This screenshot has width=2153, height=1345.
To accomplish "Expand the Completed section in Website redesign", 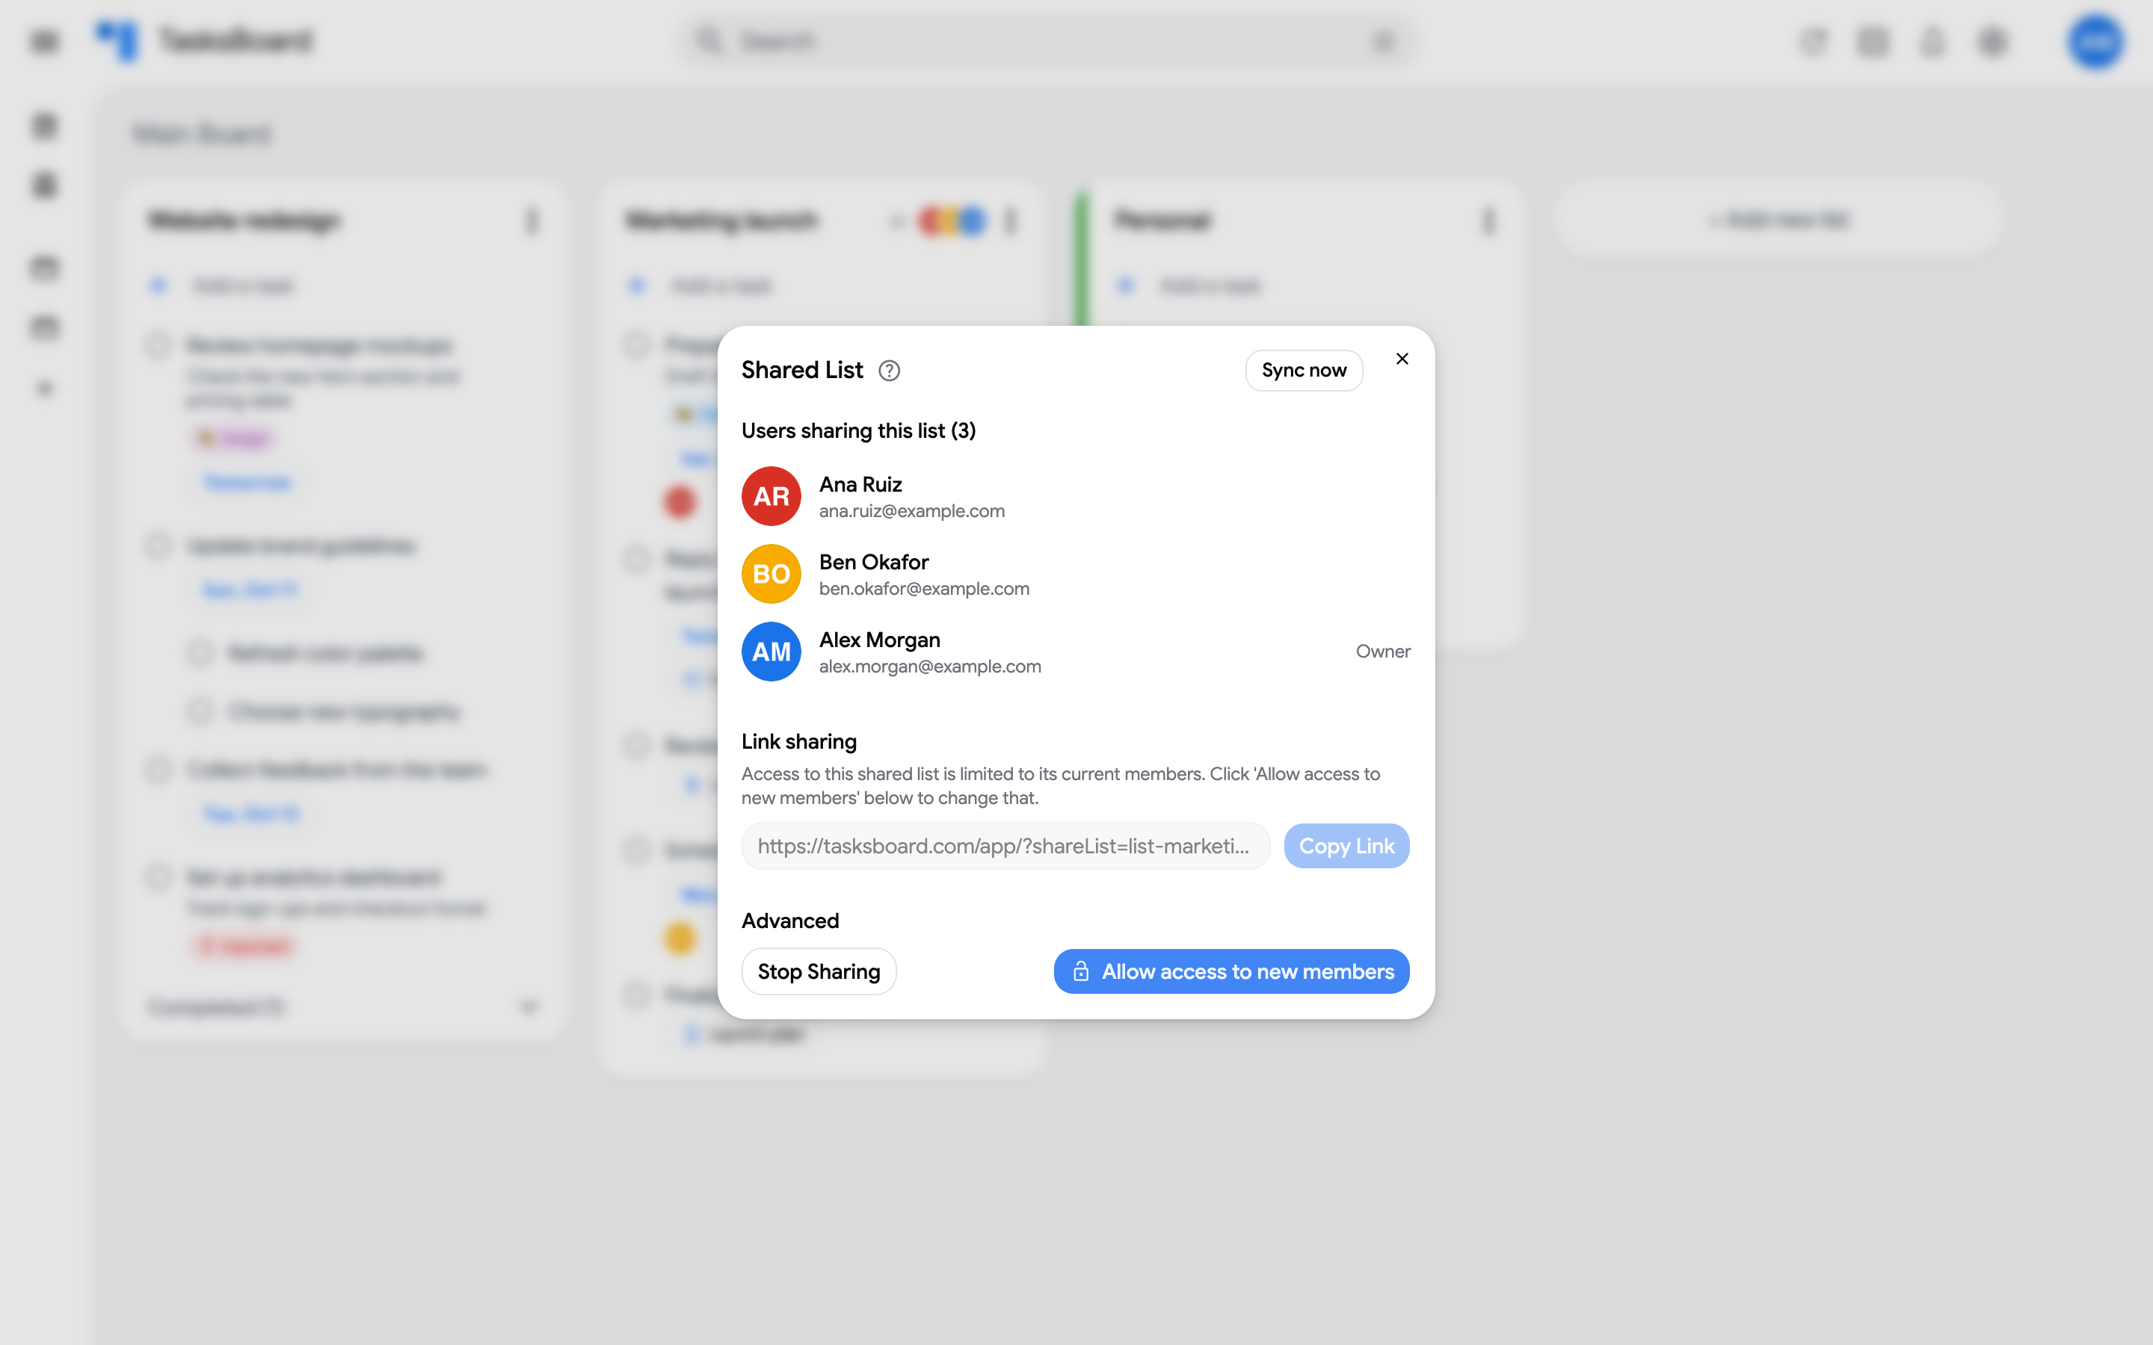I will point(529,1007).
